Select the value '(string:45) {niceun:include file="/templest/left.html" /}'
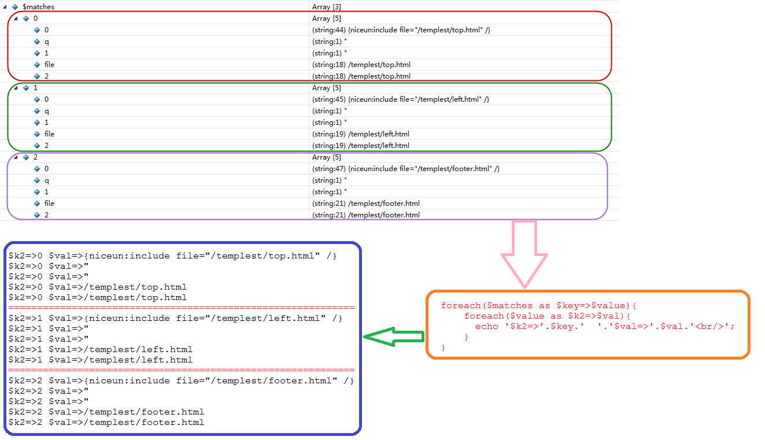Screen dimensions: 765x440 [x=401, y=99]
